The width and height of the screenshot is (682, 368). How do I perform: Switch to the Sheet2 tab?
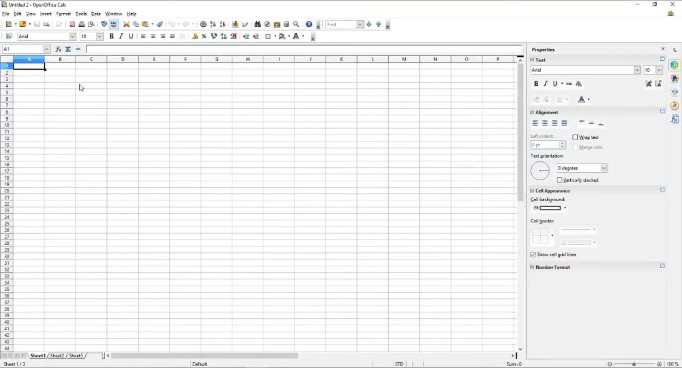click(57, 356)
